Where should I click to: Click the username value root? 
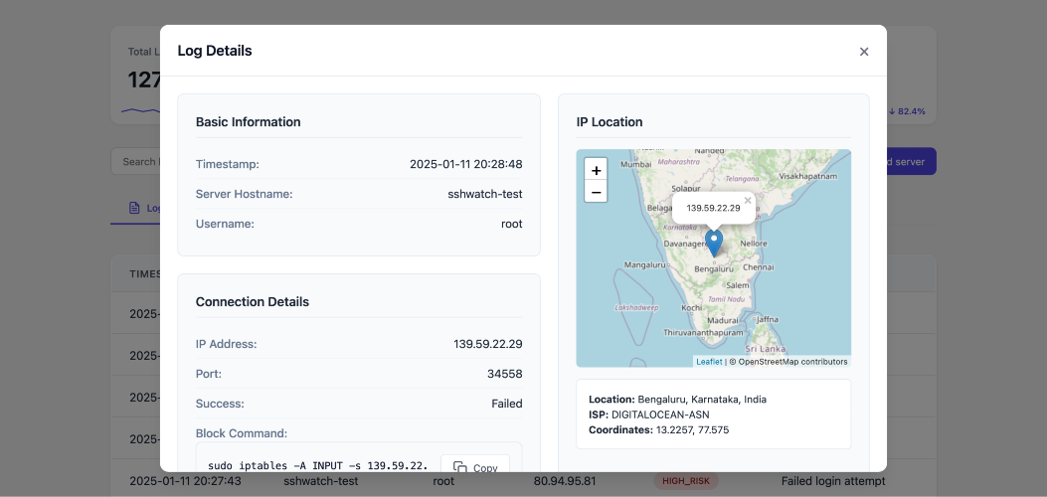pos(511,225)
